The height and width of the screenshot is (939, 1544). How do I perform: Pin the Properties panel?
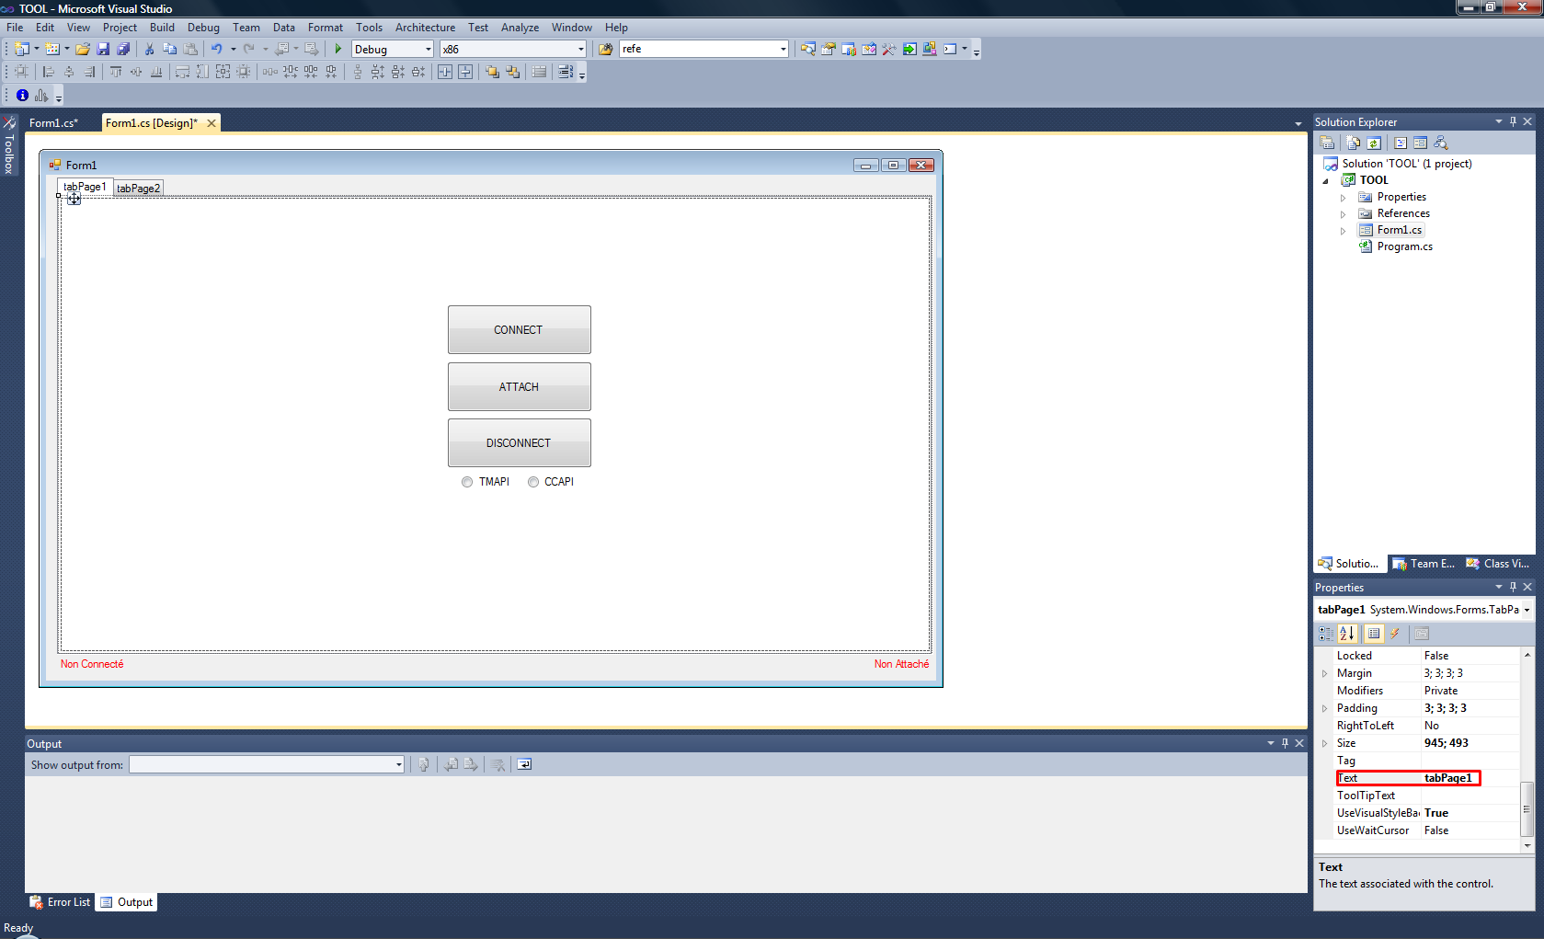coord(1513,587)
